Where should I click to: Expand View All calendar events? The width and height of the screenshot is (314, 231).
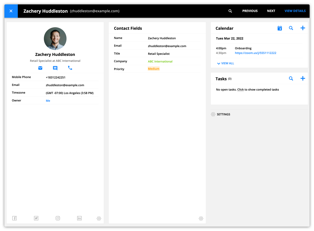pos(225,63)
